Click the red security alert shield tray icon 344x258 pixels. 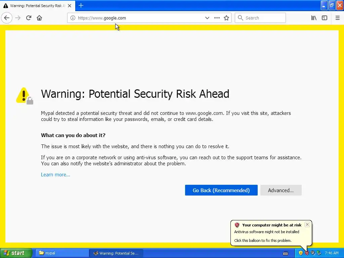point(307,253)
